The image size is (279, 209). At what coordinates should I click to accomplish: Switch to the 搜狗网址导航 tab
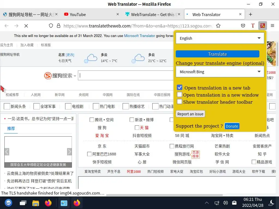click(30, 14)
